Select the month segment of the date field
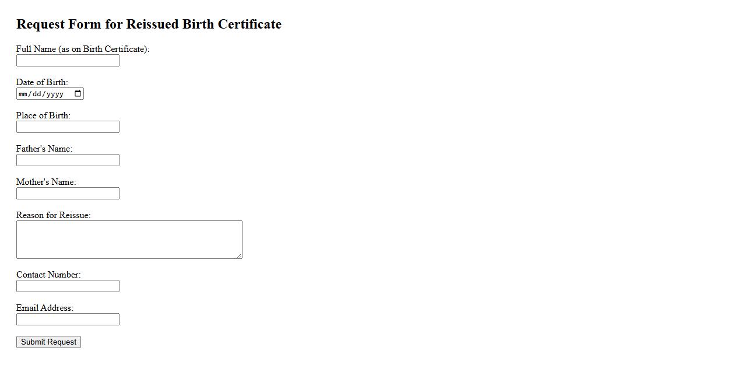 pos(23,94)
